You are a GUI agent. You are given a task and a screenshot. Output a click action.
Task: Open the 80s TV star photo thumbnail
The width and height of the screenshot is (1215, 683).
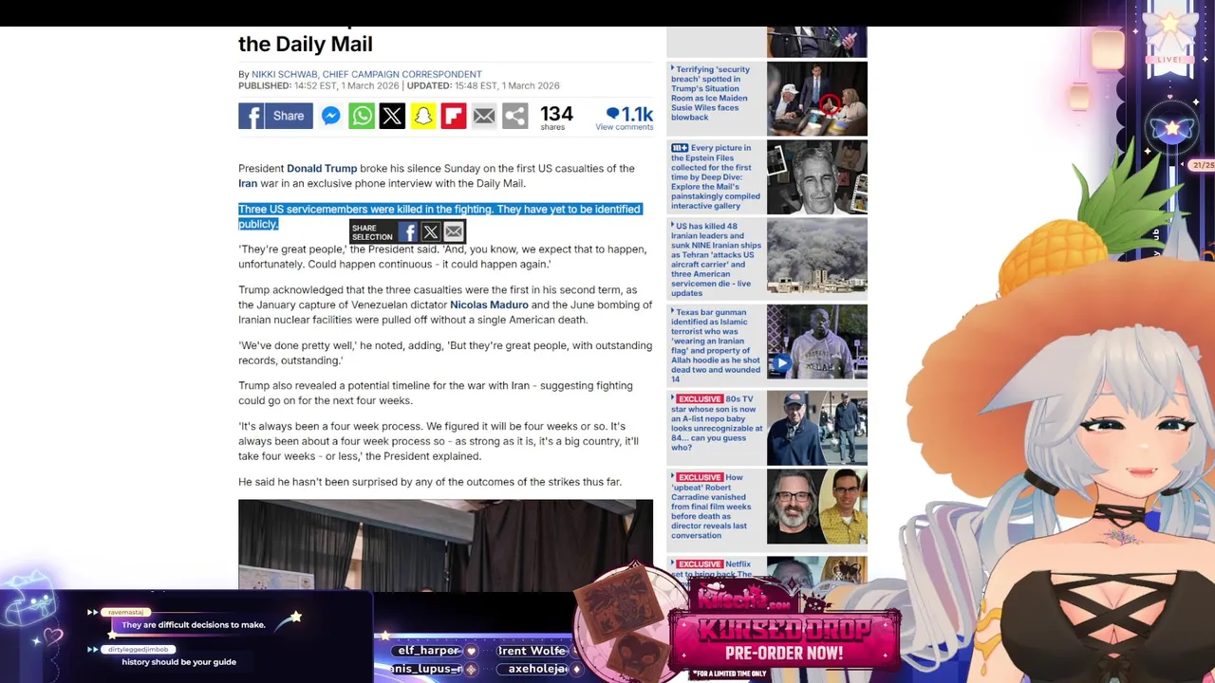pyautogui.click(x=816, y=428)
